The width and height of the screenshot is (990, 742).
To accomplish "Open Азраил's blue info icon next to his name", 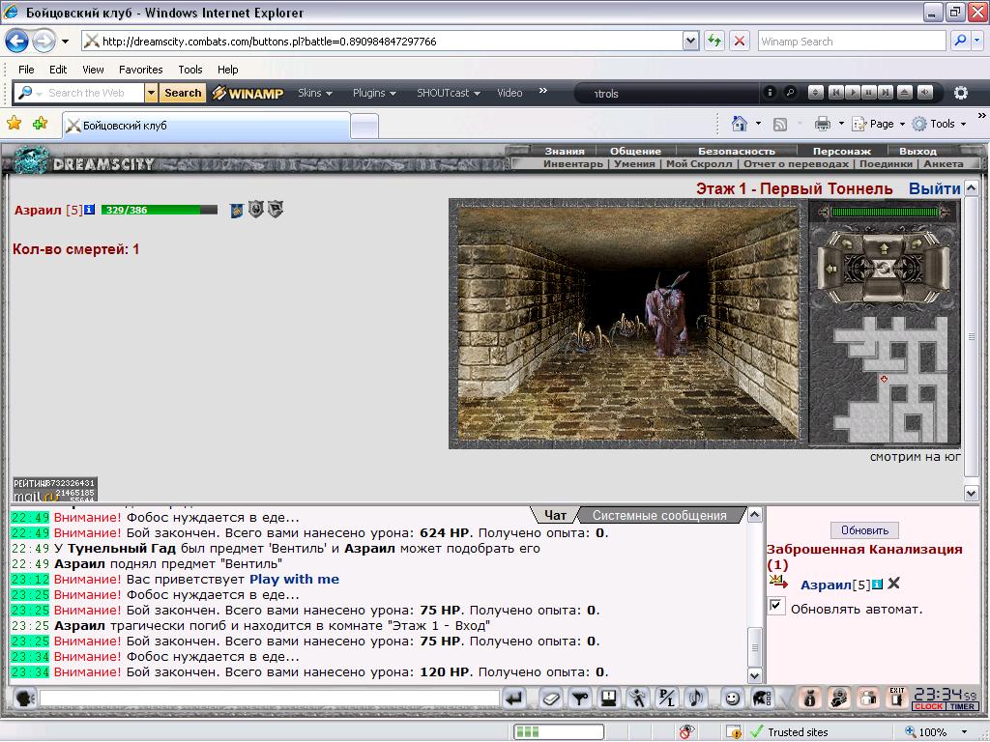I will pyautogui.click(x=89, y=210).
